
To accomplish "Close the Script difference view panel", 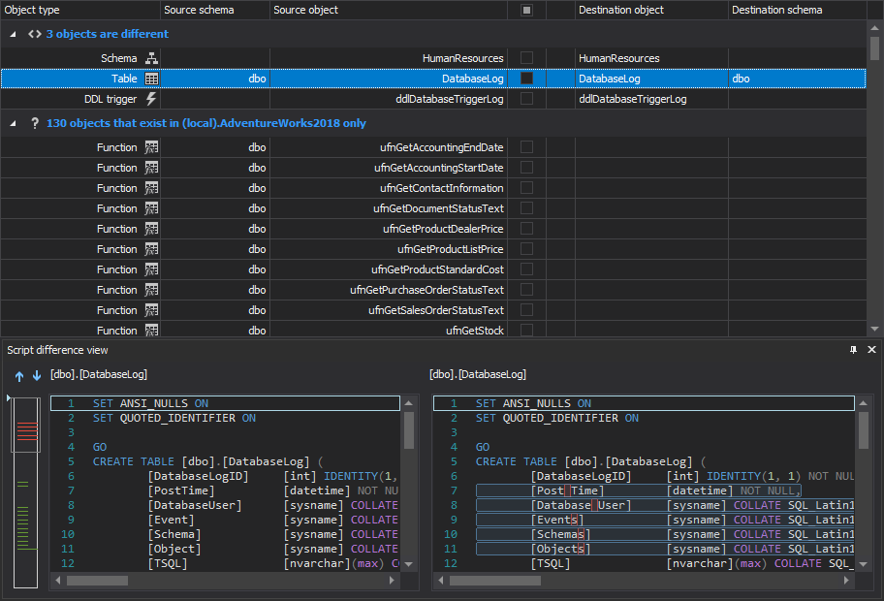I will click(871, 349).
